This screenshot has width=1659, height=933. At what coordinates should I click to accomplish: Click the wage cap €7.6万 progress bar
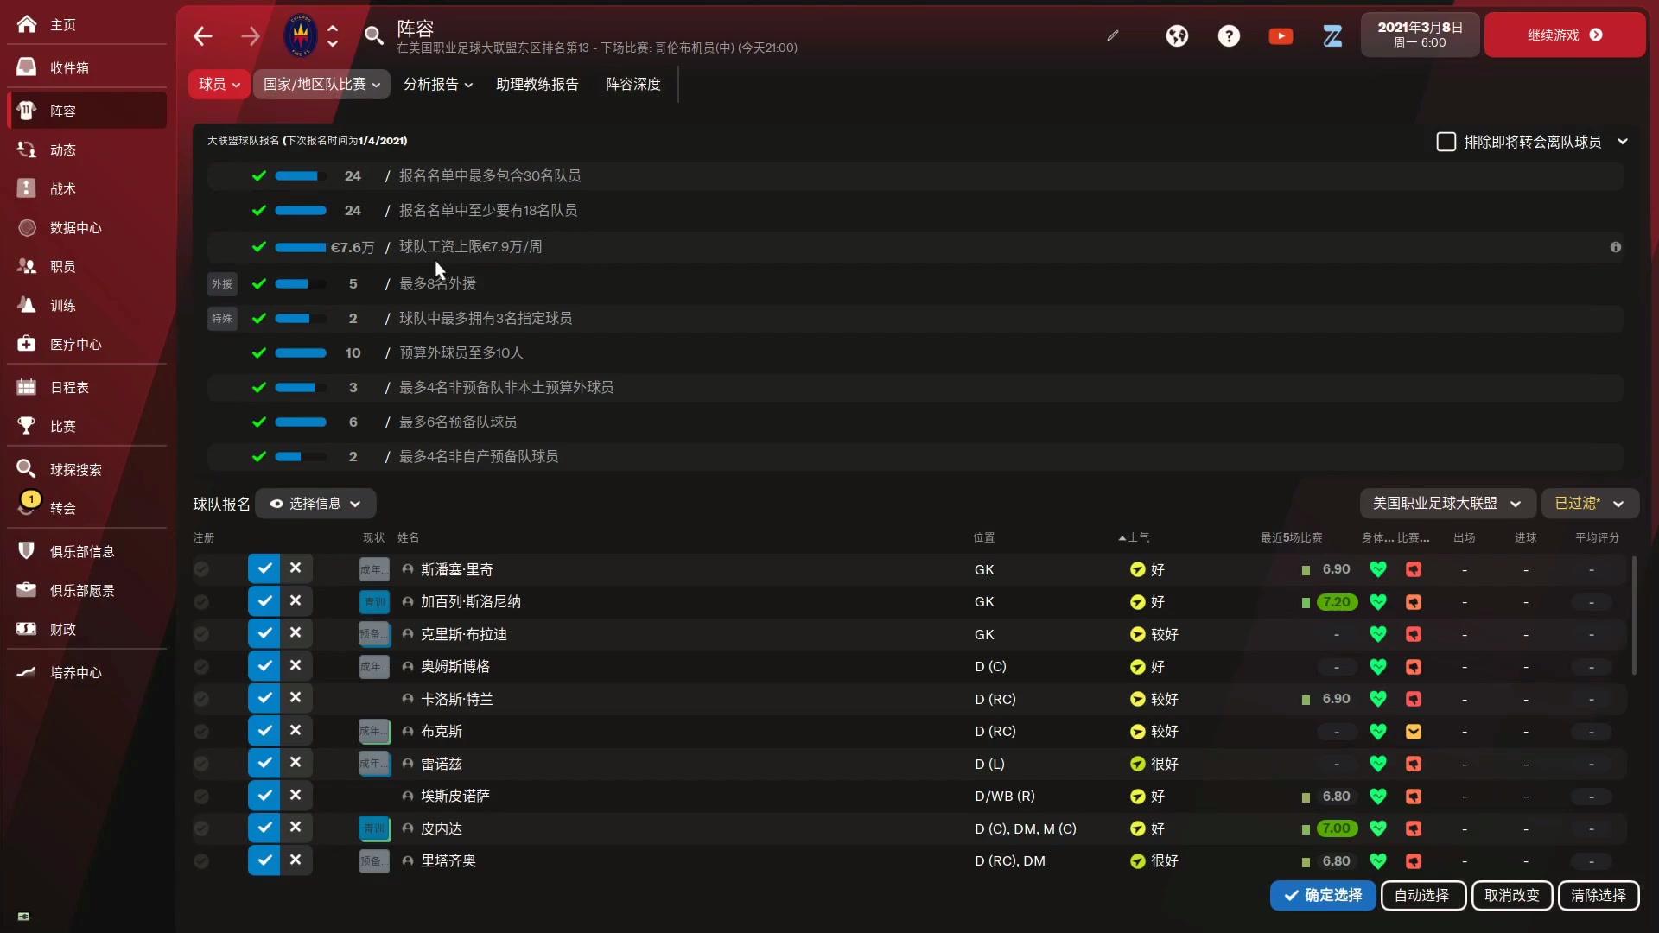click(301, 247)
